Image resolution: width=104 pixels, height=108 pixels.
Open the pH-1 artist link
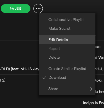click(x=99, y=69)
